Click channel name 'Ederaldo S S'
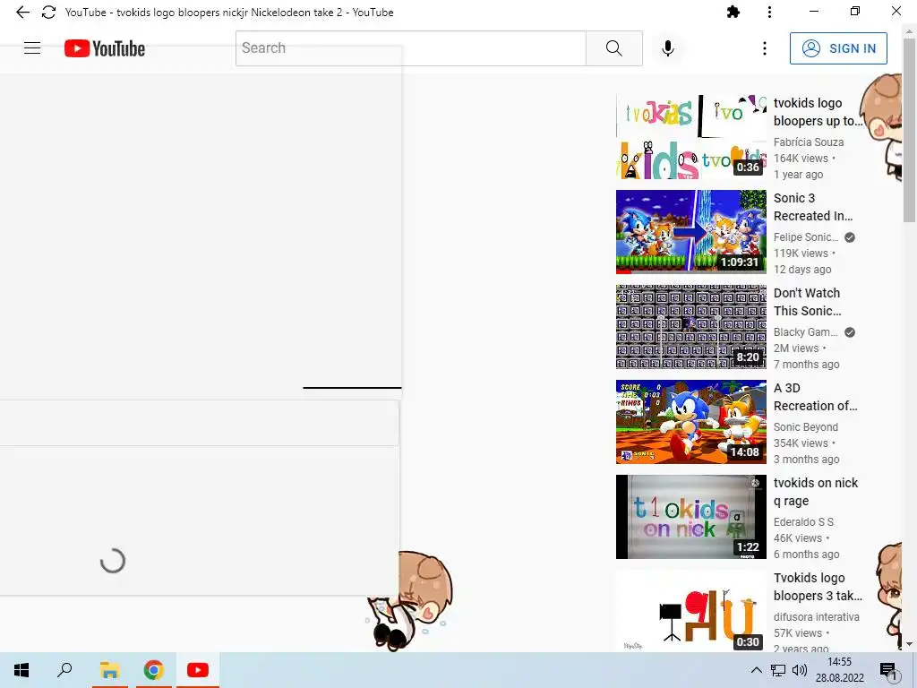917x688 pixels. tap(803, 522)
